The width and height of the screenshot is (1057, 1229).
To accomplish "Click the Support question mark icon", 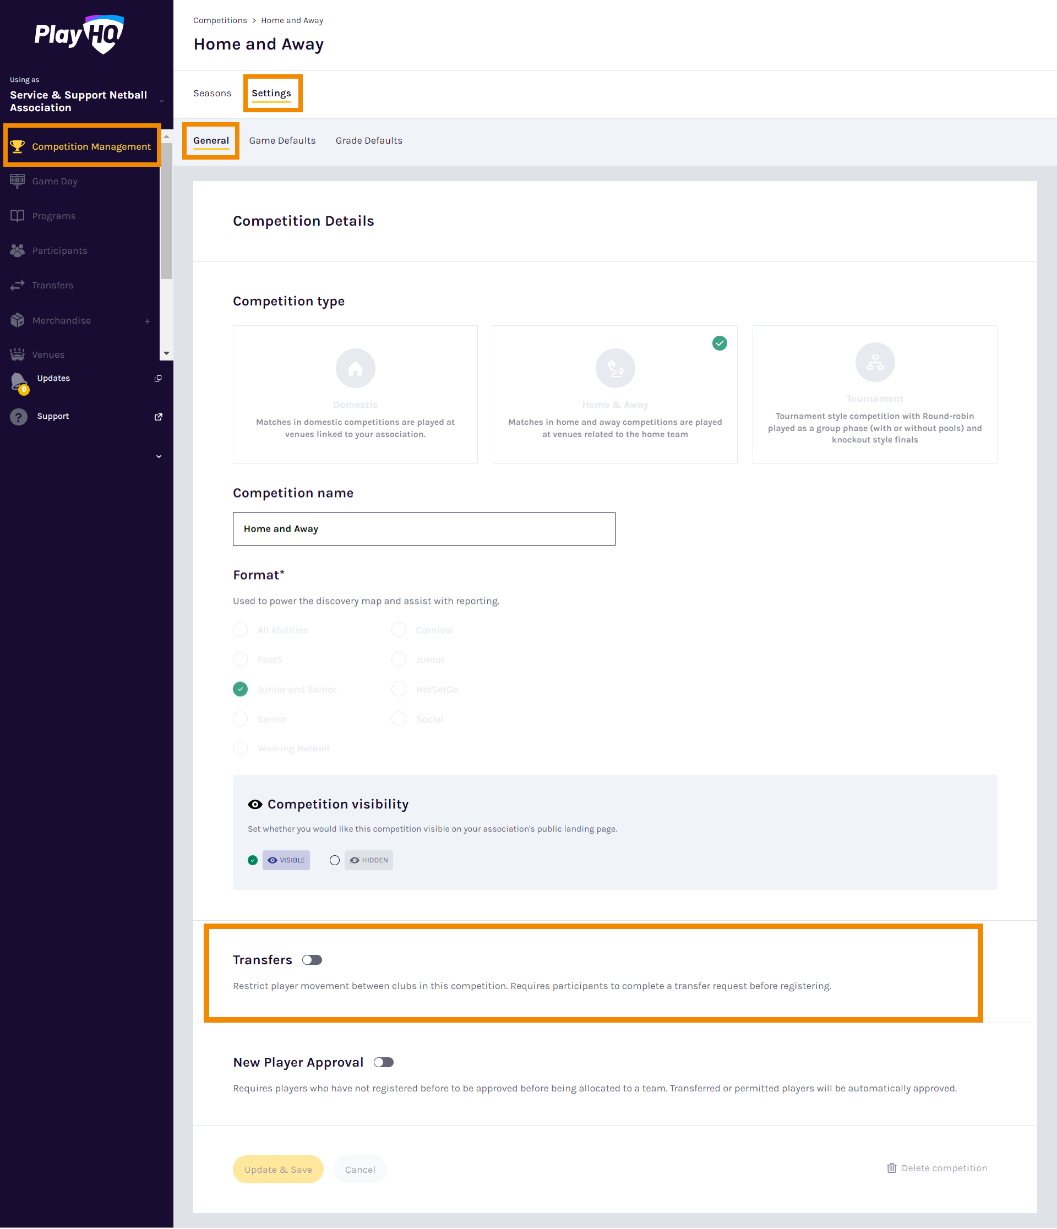I will [19, 417].
